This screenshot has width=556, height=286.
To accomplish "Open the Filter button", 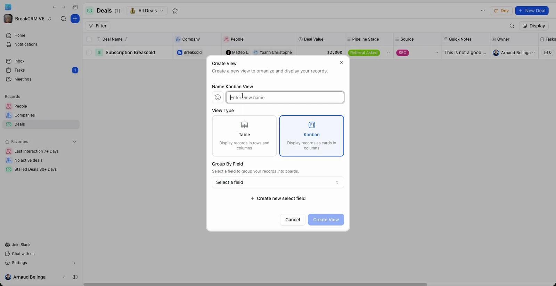I will tap(98, 26).
